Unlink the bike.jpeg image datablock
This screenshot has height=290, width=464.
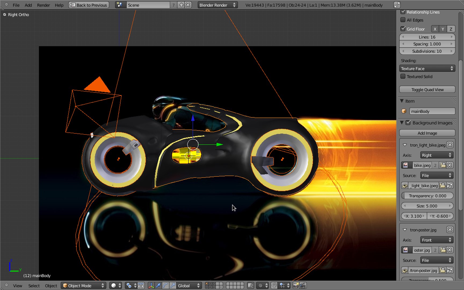point(450,165)
